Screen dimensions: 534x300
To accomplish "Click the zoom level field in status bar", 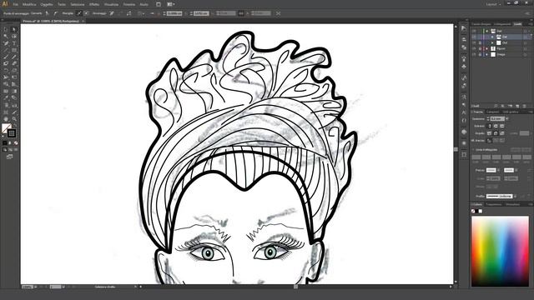I will point(28,287).
